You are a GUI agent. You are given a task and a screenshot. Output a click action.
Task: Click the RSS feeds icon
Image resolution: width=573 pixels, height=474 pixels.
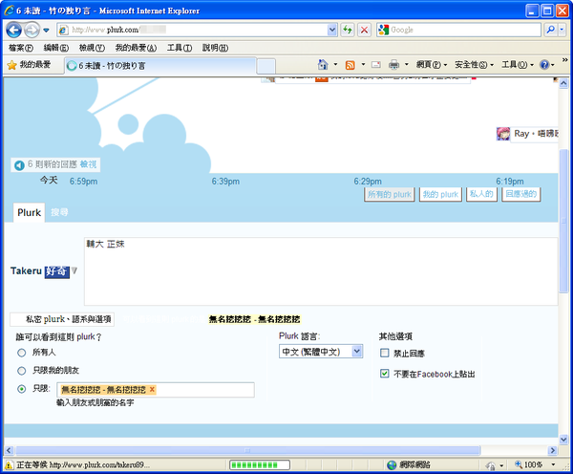(350, 65)
